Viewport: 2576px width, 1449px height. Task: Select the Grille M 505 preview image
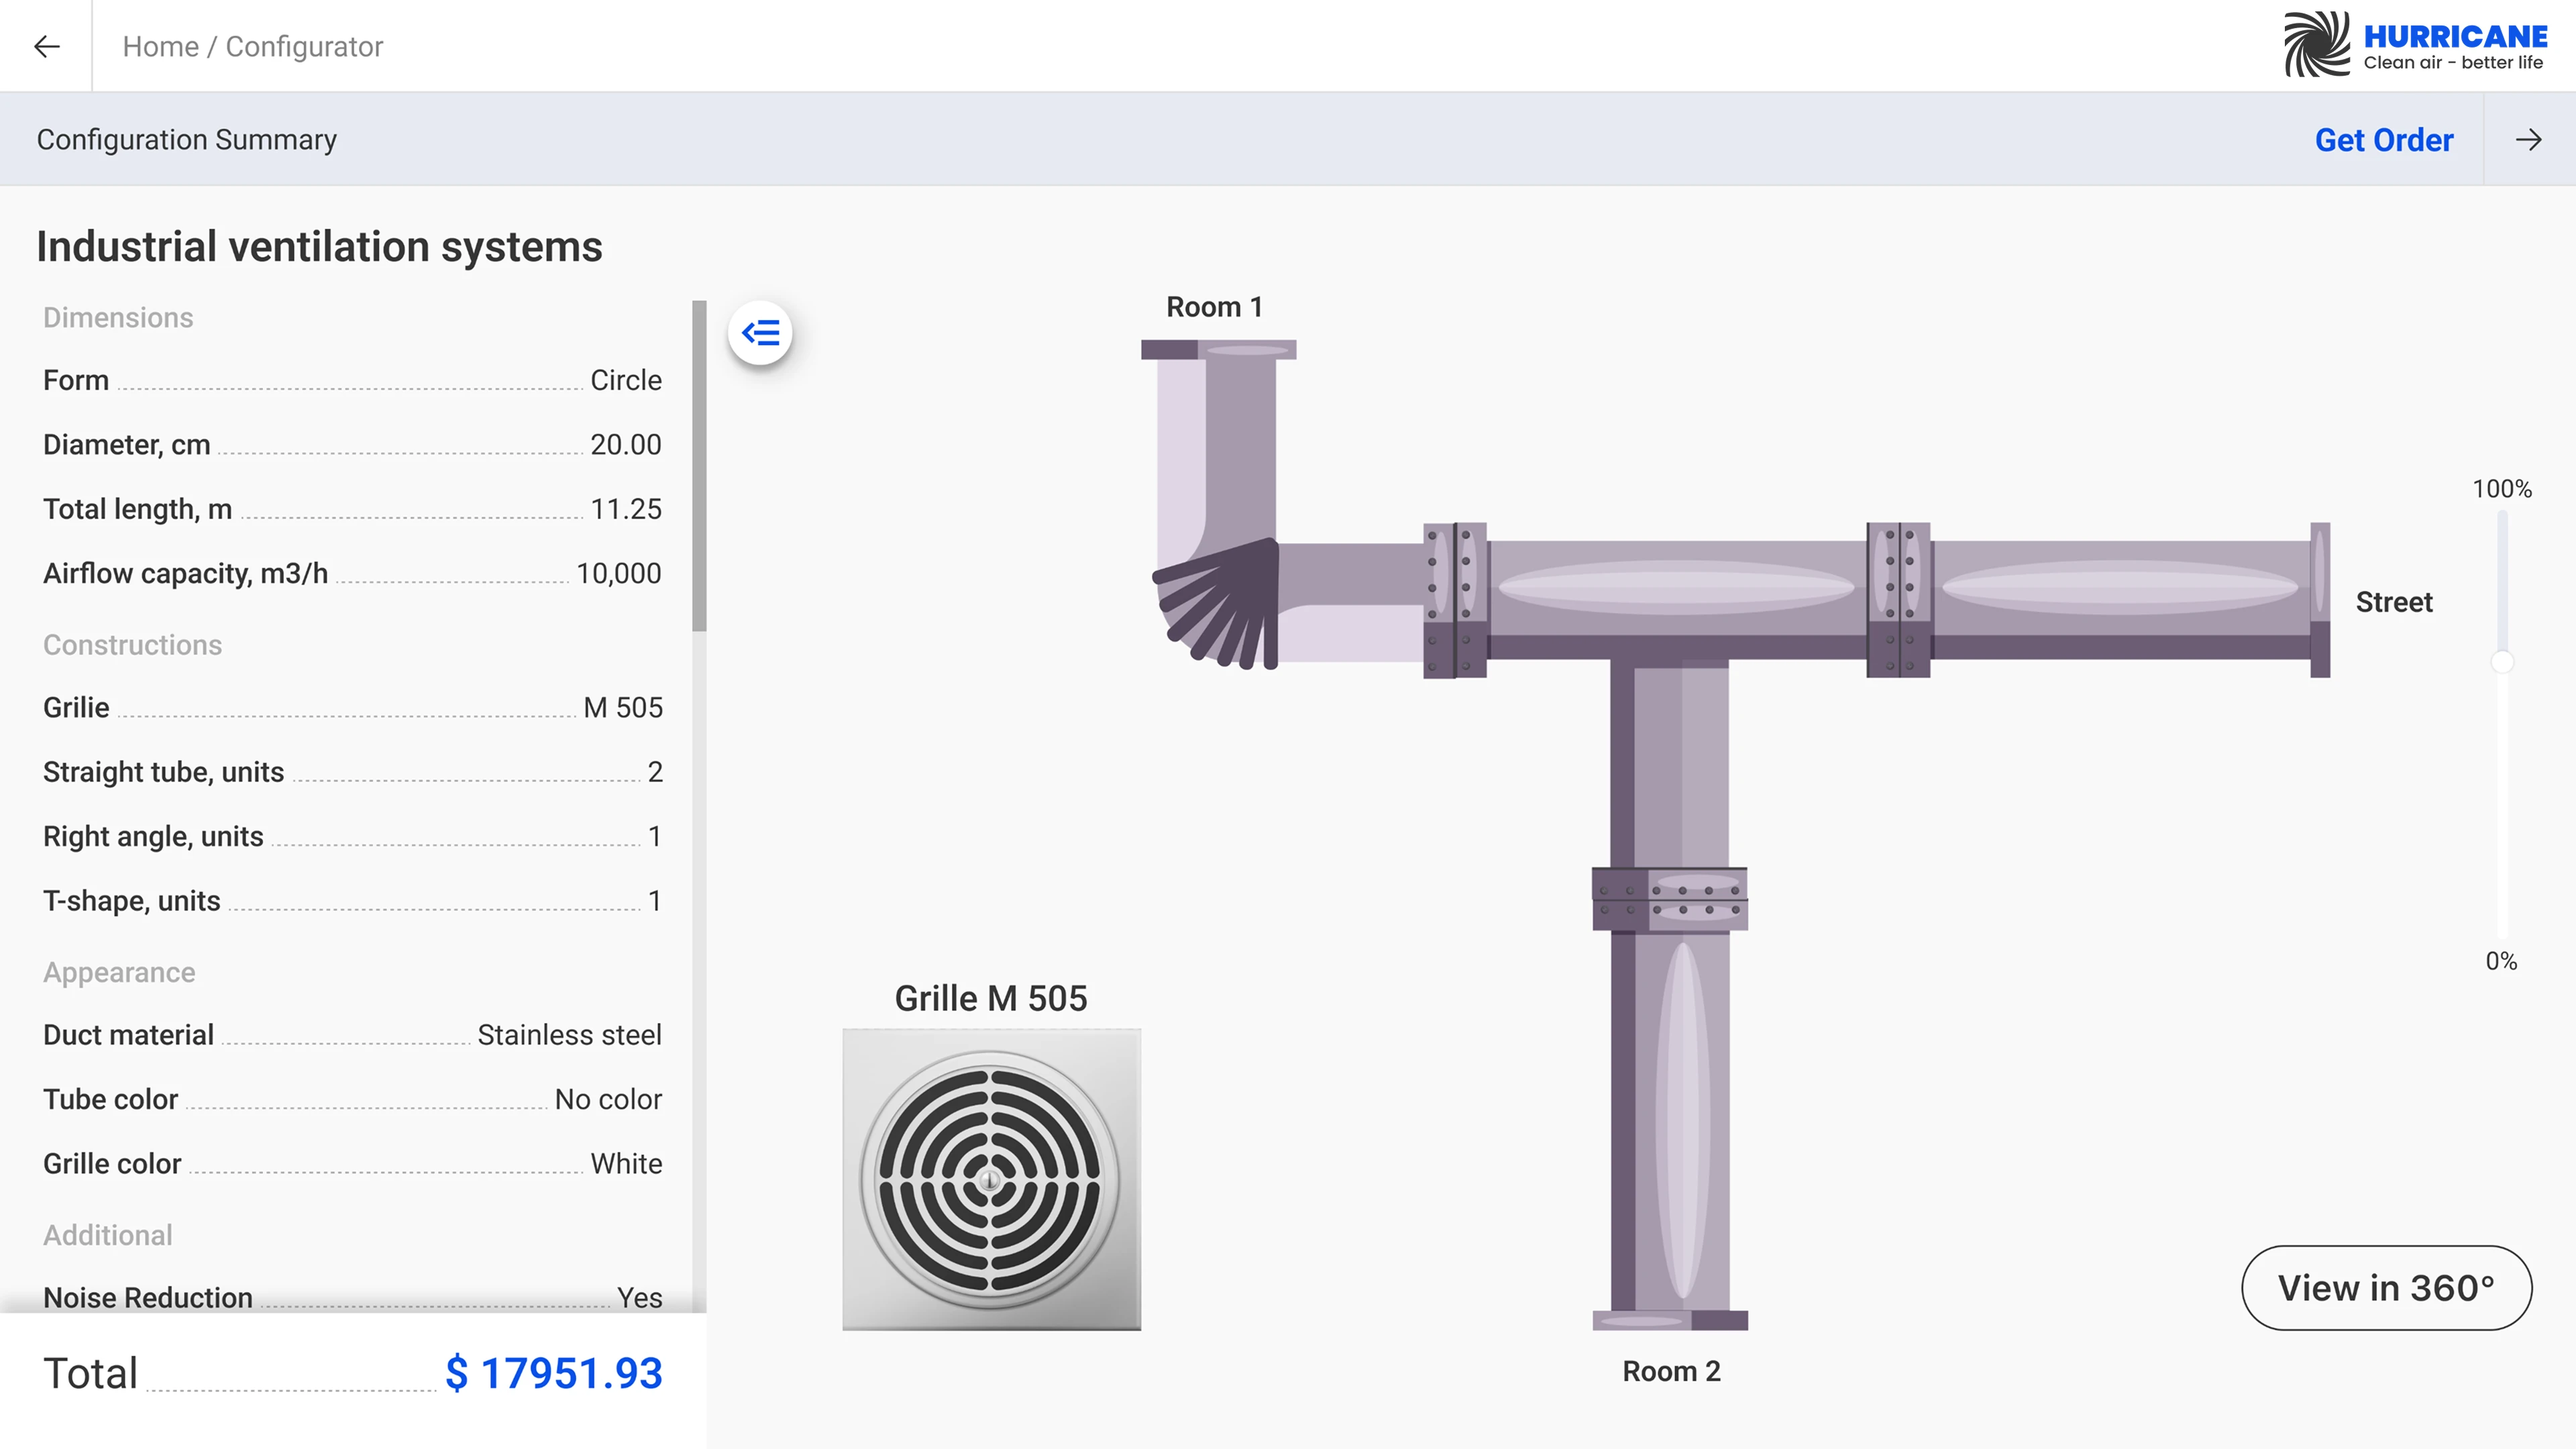pyautogui.click(x=990, y=1180)
